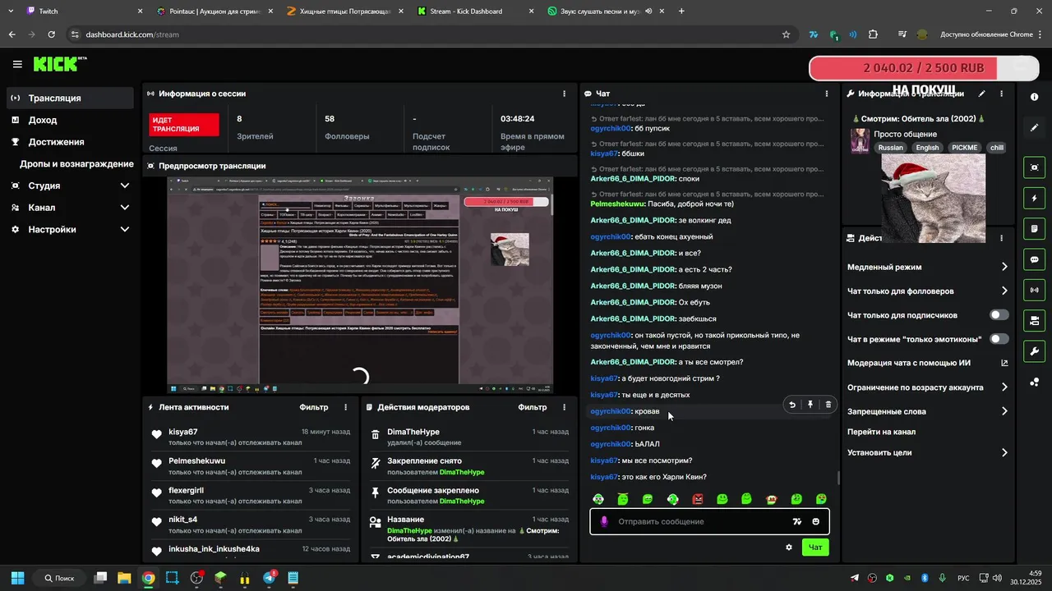Expand the Настройки sidebar section
Image resolution: width=1052 pixels, height=591 pixels.
[x=125, y=230]
